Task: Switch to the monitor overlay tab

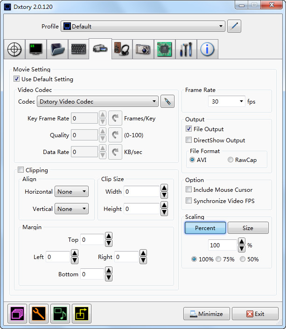Action: coord(36,49)
